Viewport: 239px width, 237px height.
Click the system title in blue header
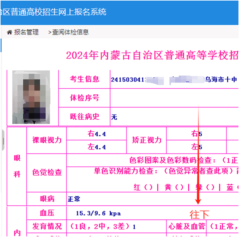[53, 12]
